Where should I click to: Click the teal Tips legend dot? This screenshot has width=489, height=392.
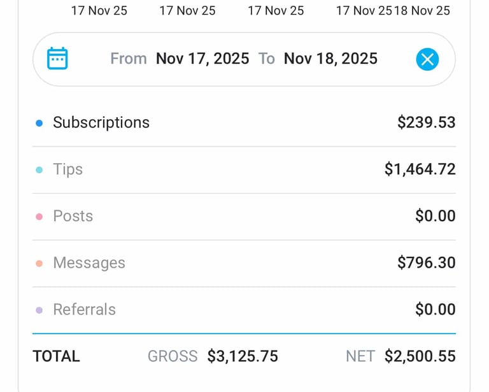point(39,170)
